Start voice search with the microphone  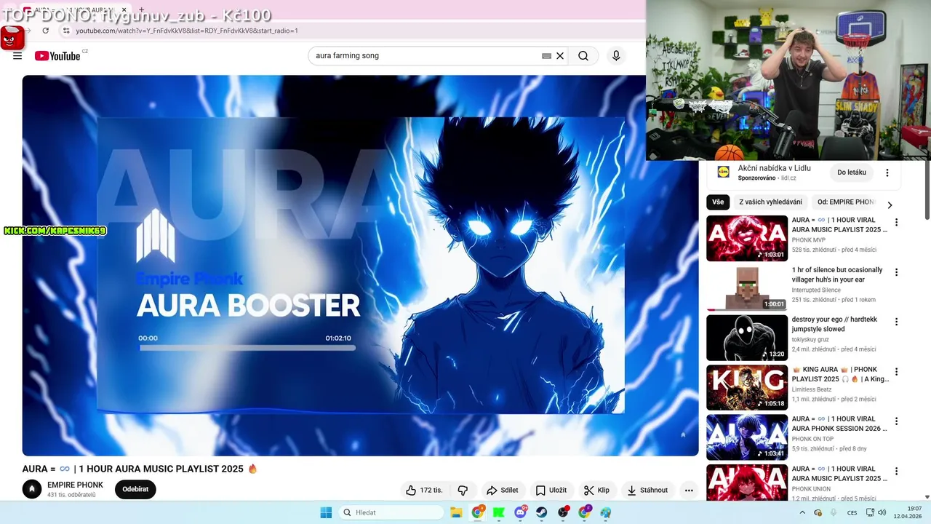pyautogui.click(x=616, y=56)
